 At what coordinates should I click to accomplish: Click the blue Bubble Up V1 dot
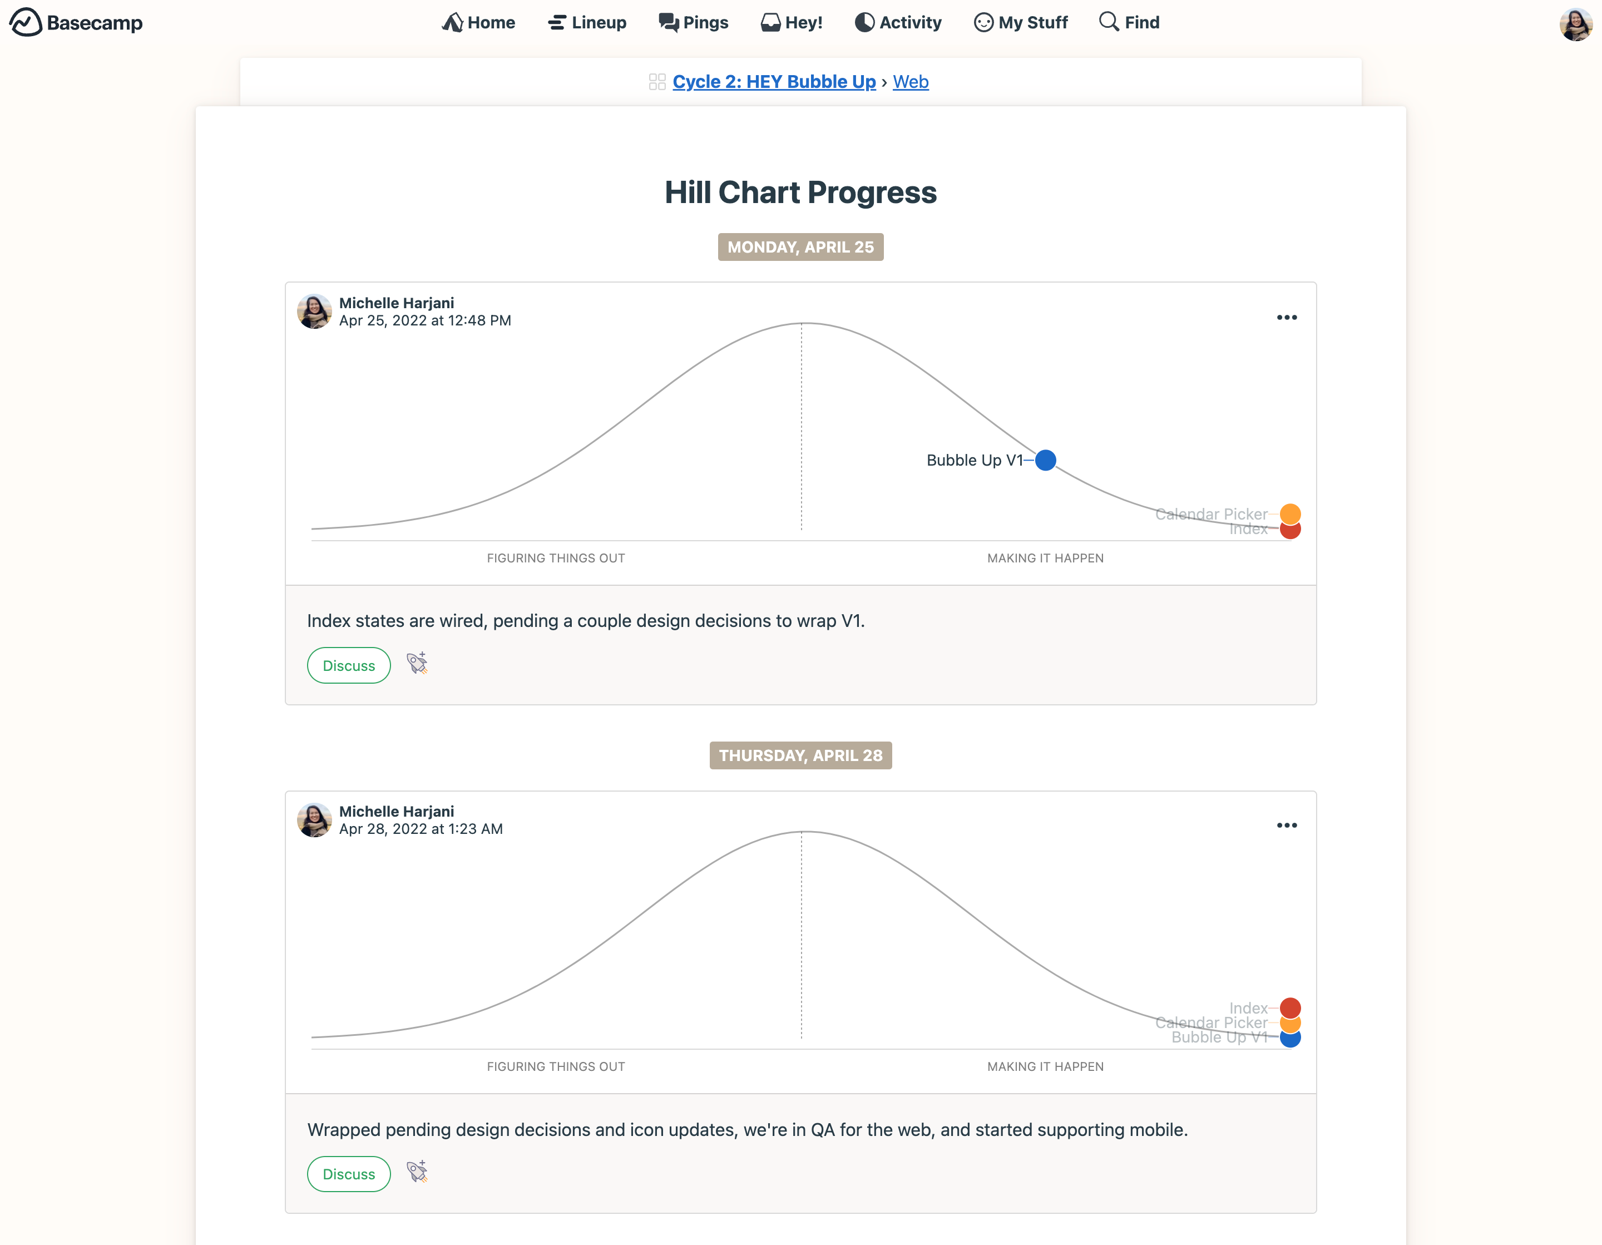(x=1045, y=460)
